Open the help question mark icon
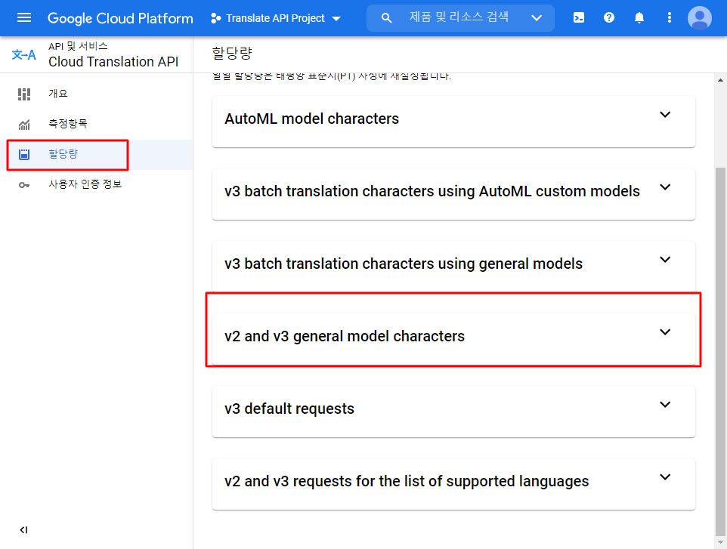Screen dimensions: 727x549 [609, 17]
